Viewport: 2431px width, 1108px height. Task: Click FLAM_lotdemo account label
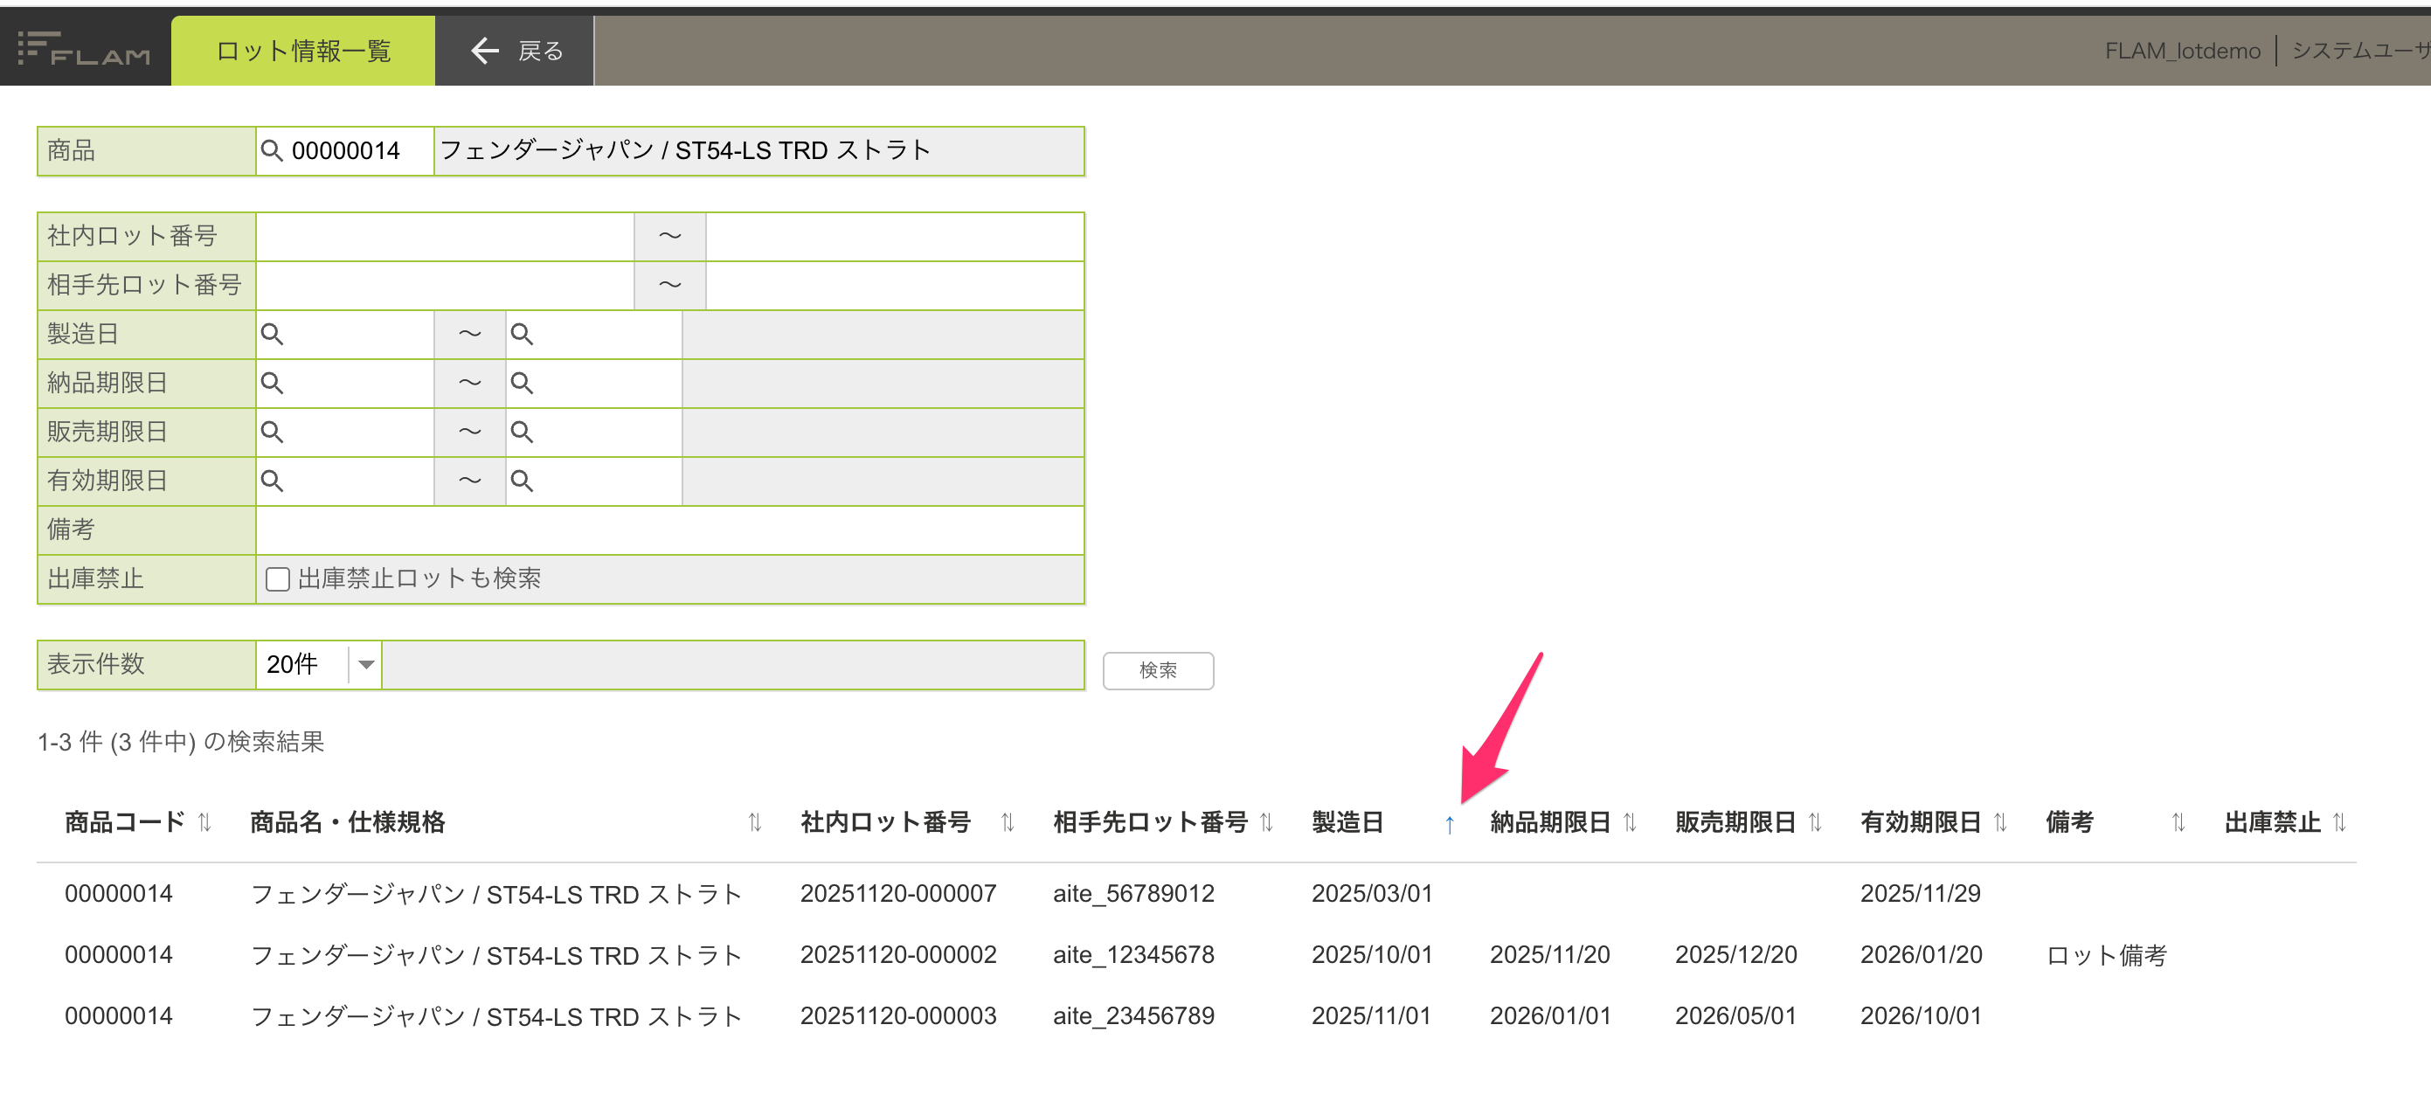[2182, 50]
